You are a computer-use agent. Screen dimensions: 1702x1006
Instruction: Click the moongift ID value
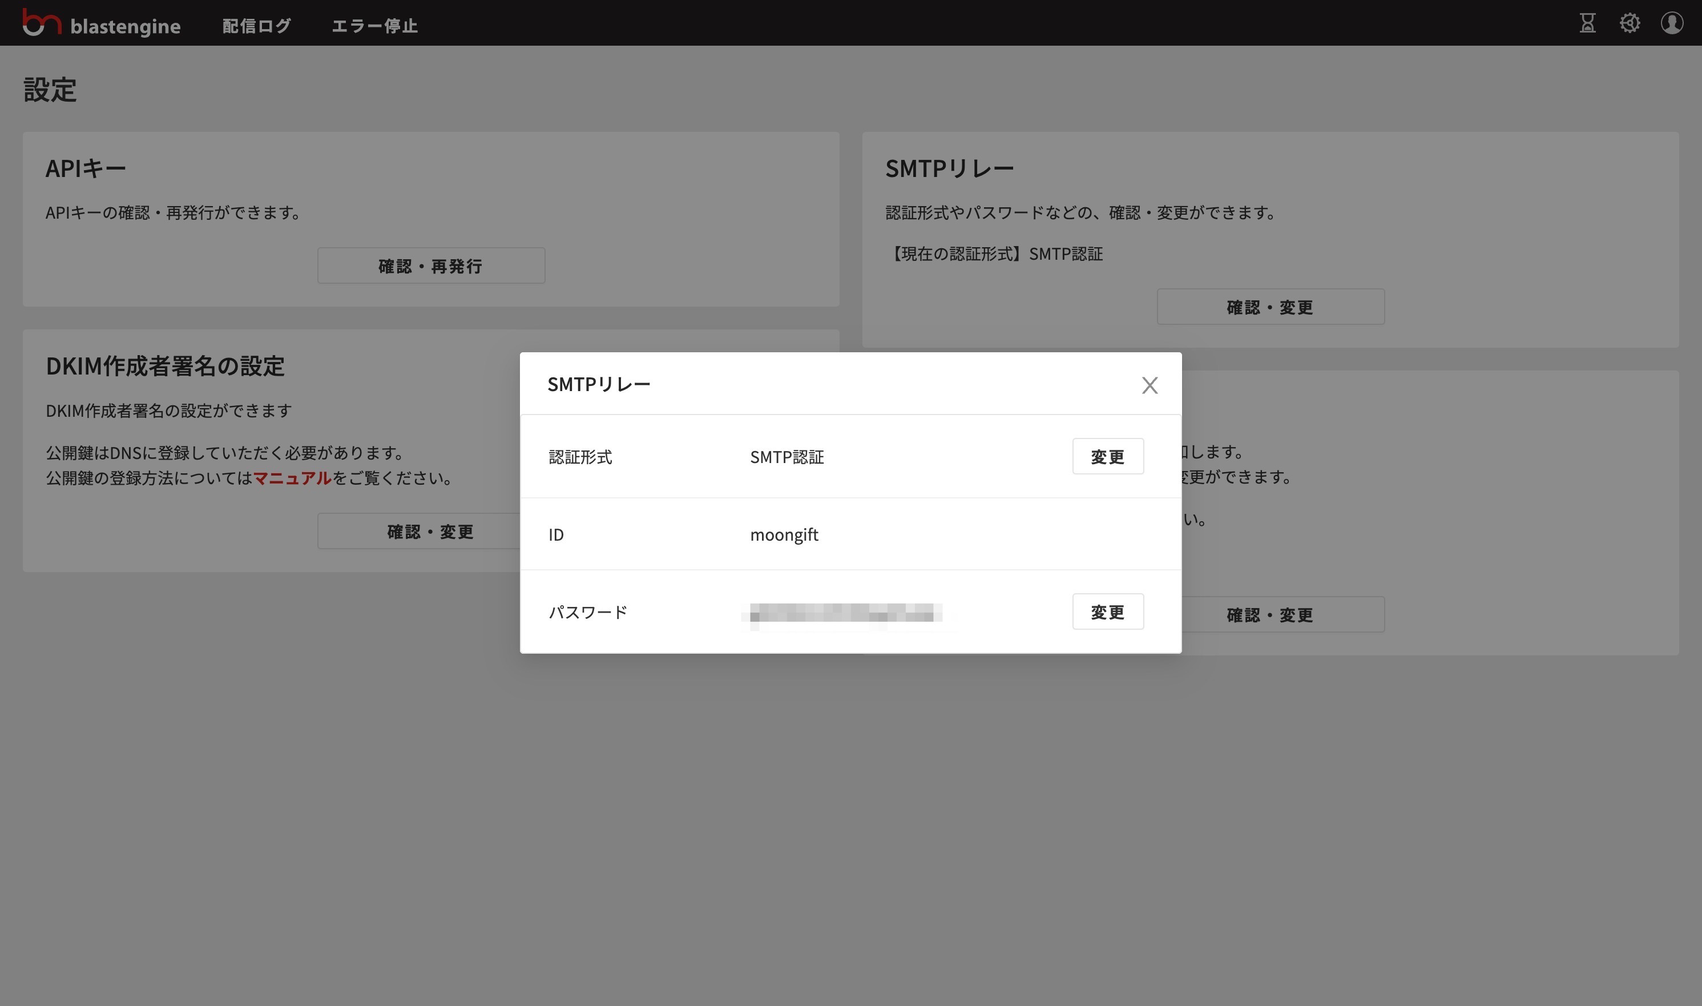click(784, 535)
